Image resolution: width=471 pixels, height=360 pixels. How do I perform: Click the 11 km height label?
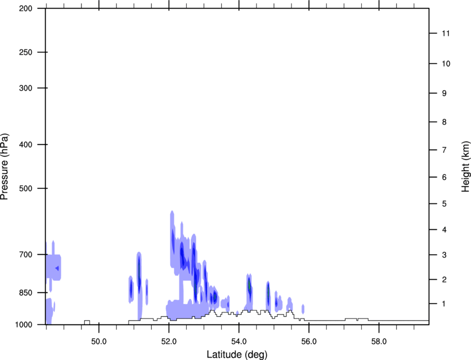[446, 33]
